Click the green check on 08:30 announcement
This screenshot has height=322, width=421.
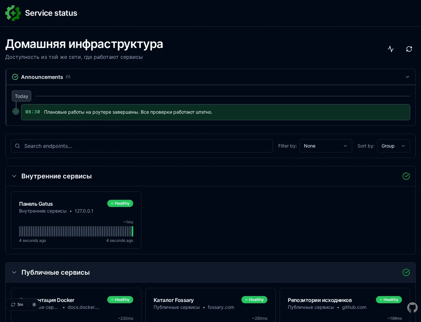click(16, 111)
